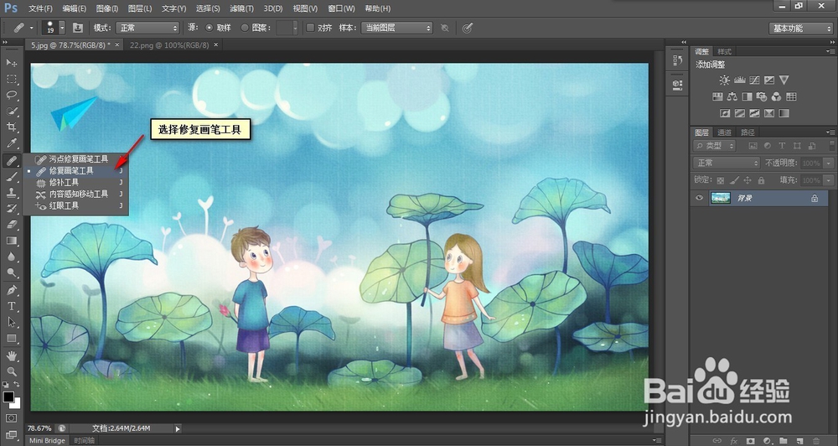Add a Color Balance adjustment

click(732, 96)
